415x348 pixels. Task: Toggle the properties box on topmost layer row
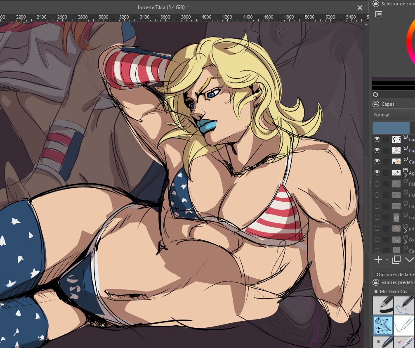coord(386,139)
